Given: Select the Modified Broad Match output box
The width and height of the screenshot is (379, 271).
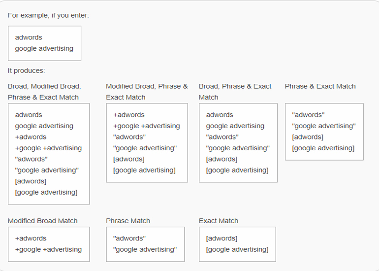Looking at the screenshot, I should (49, 244).
